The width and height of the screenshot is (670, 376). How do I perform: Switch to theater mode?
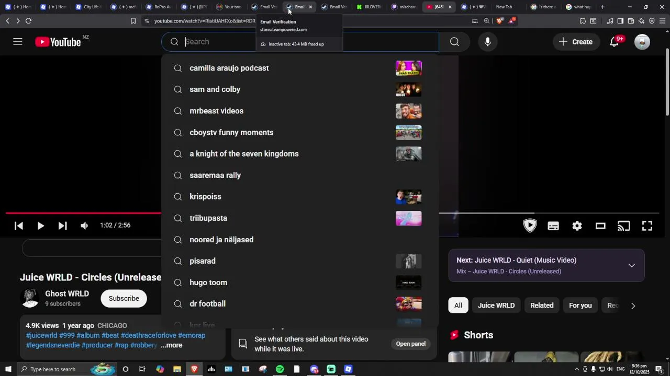(600, 226)
